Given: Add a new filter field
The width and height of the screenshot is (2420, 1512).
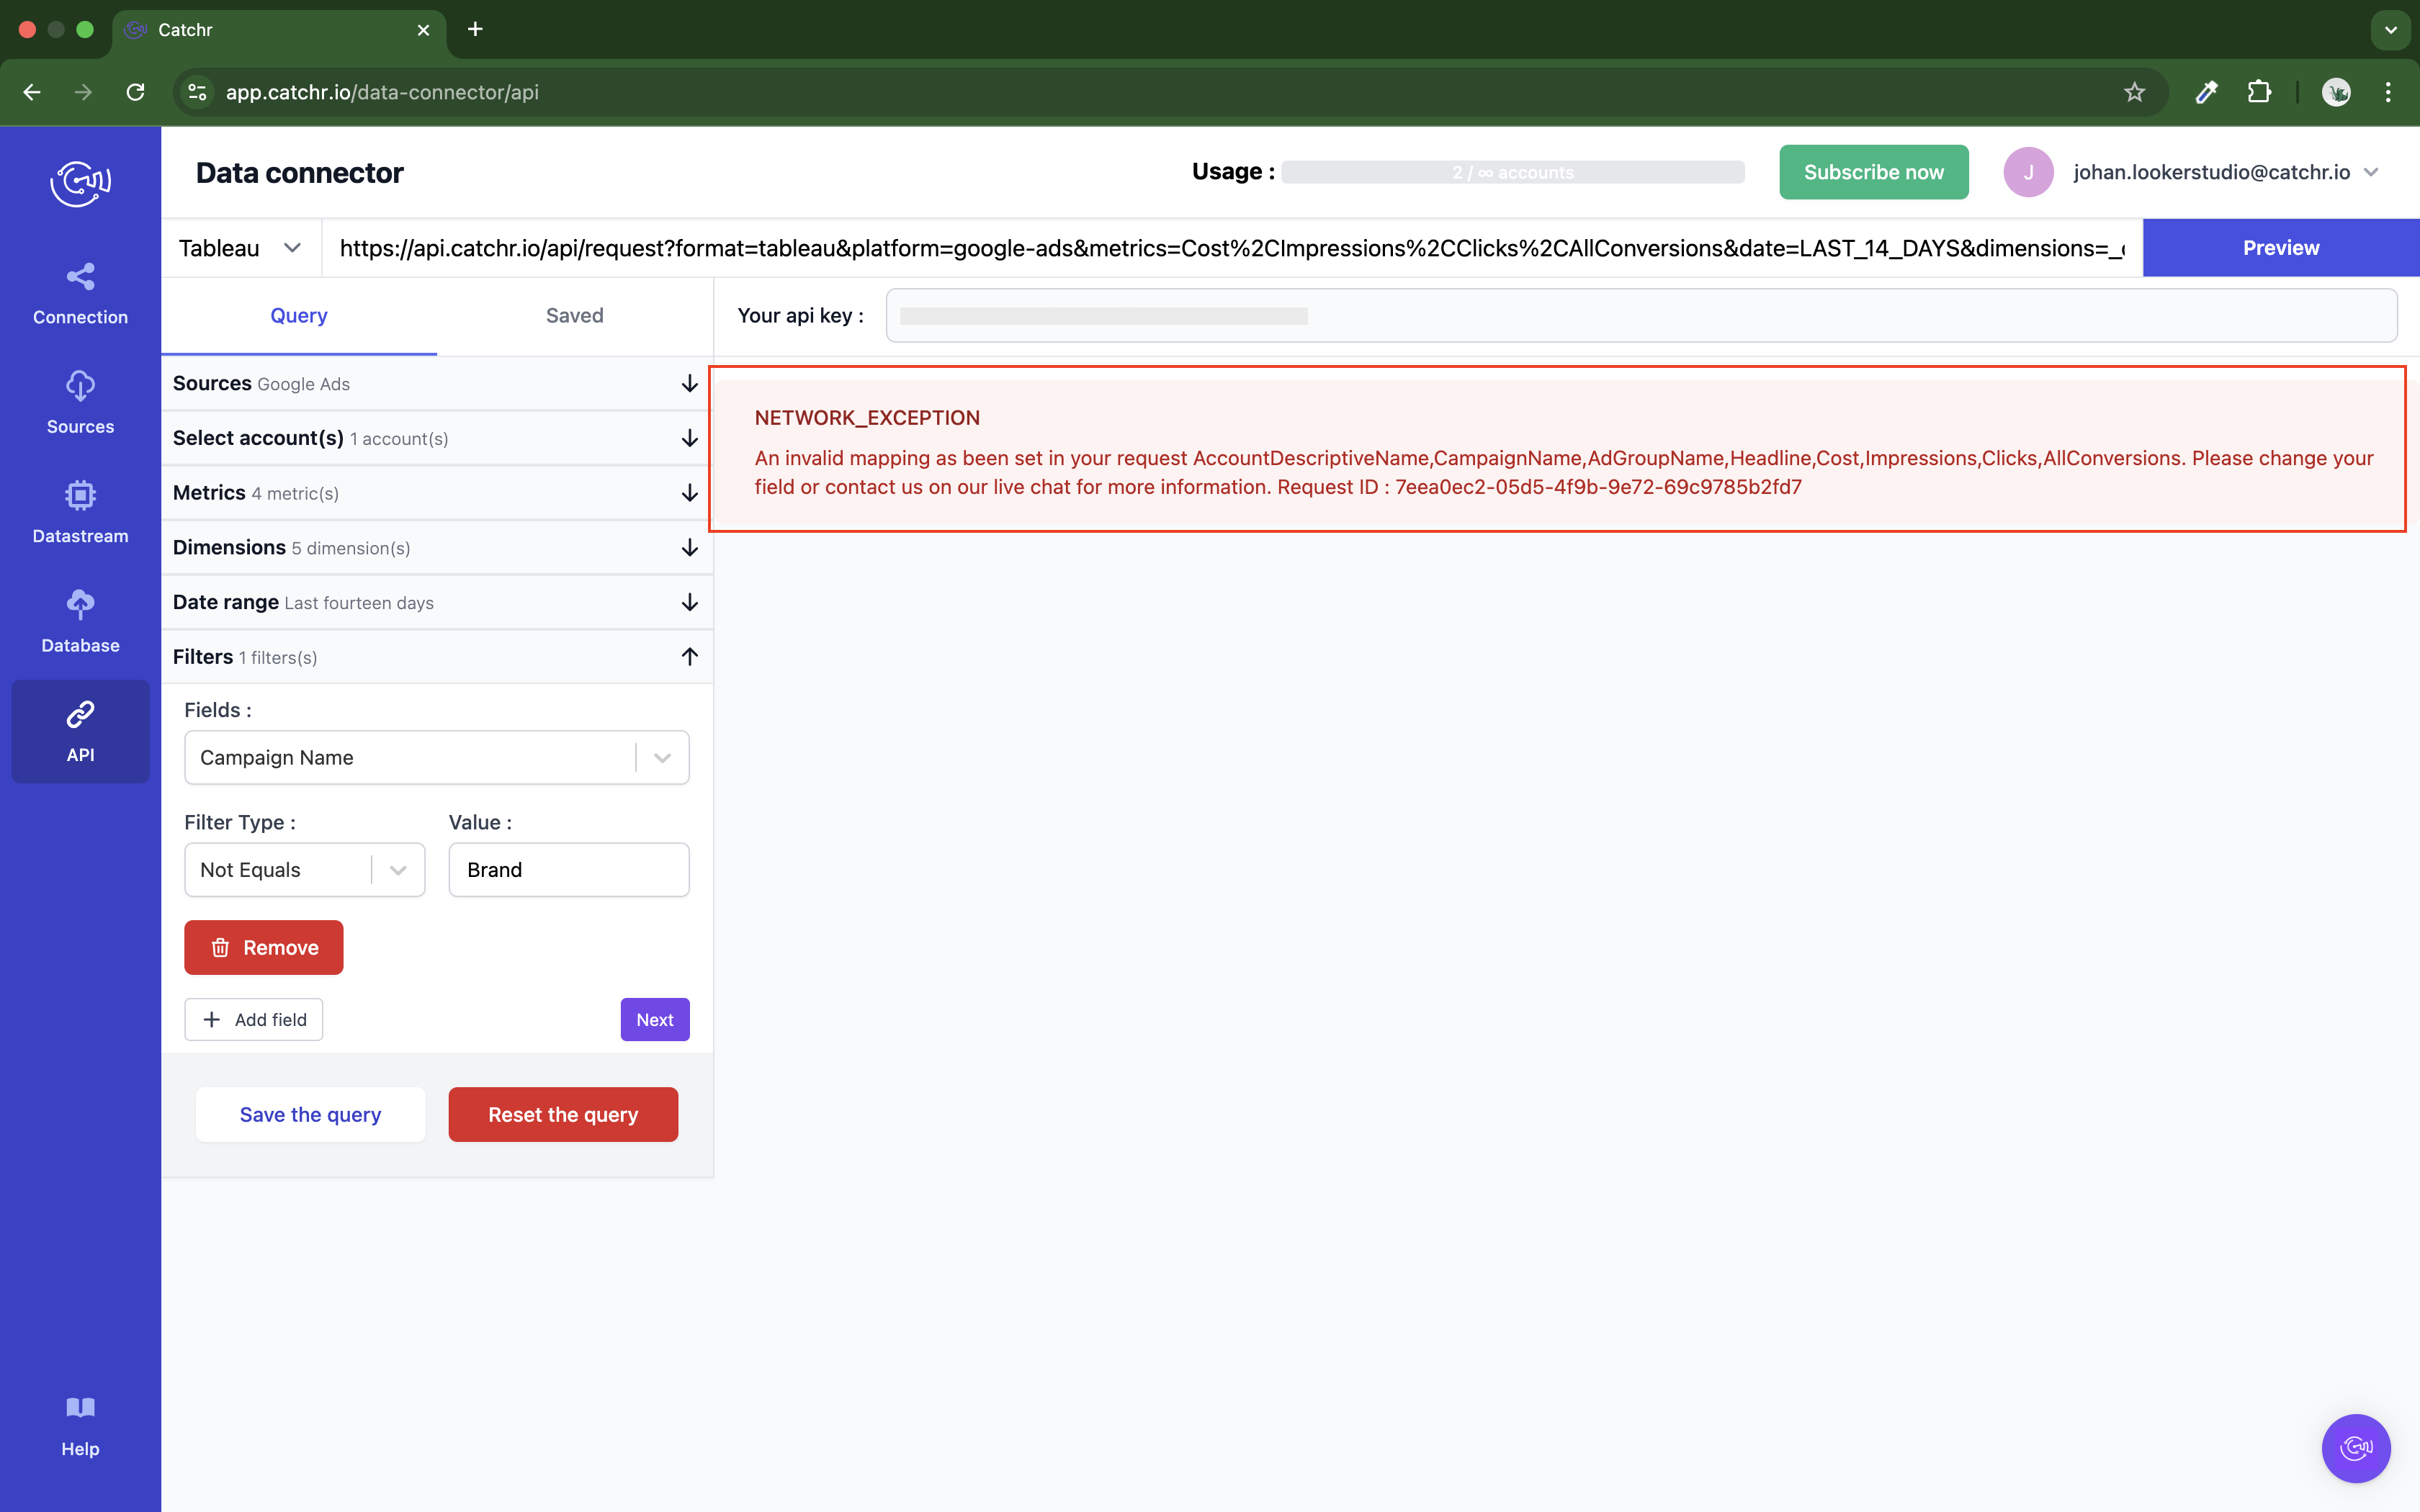Looking at the screenshot, I should click(253, 1019).
